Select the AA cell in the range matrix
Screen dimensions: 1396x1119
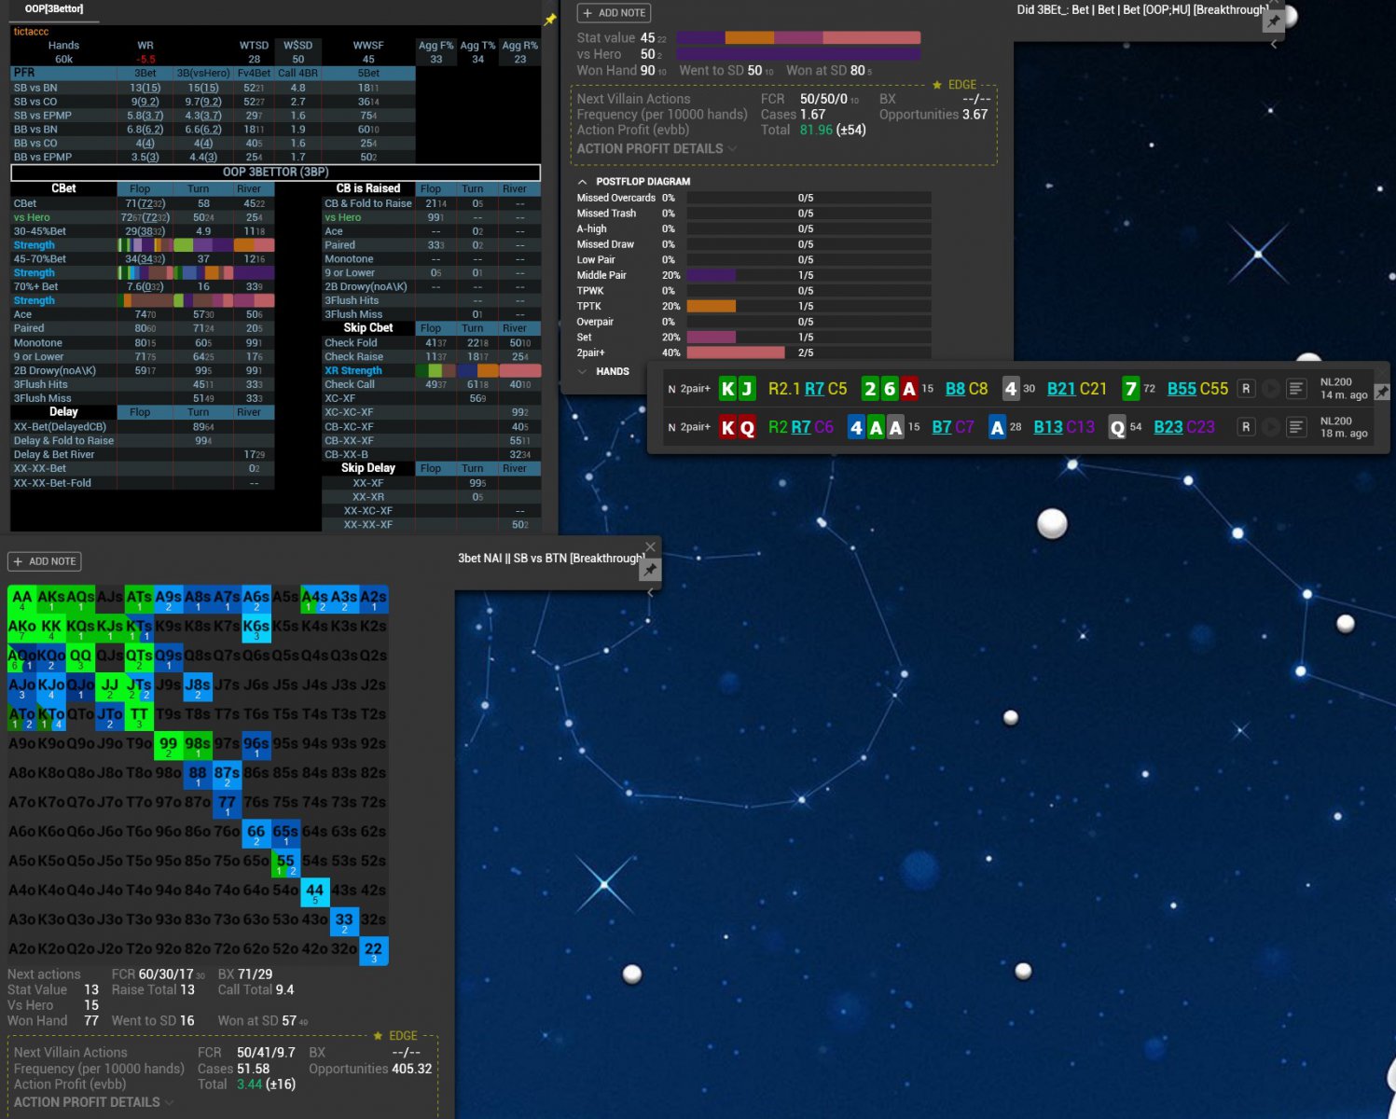coord(21,599)
